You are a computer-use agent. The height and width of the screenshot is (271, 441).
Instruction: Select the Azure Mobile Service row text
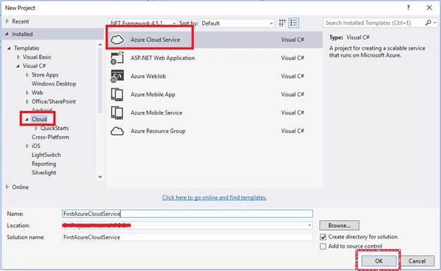(x=156, y=113)
